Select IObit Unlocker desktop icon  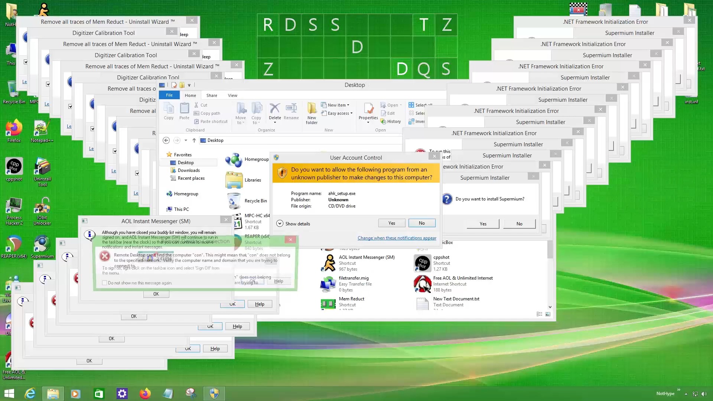(x=42, y=211)
